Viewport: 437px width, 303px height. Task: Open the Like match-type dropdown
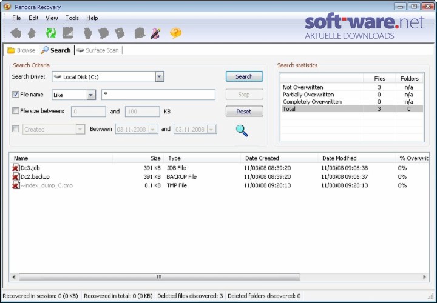[x=91, y=95]
